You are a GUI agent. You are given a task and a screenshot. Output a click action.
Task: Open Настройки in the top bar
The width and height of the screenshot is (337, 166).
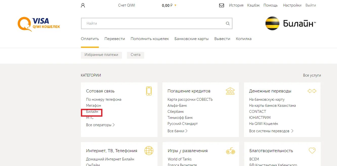(292, 5)
